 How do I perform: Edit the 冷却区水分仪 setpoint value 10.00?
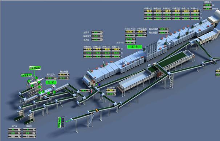(x=130, y=32)
